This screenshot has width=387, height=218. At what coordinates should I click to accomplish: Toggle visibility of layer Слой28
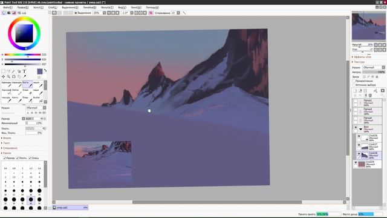tap(359, 154)
